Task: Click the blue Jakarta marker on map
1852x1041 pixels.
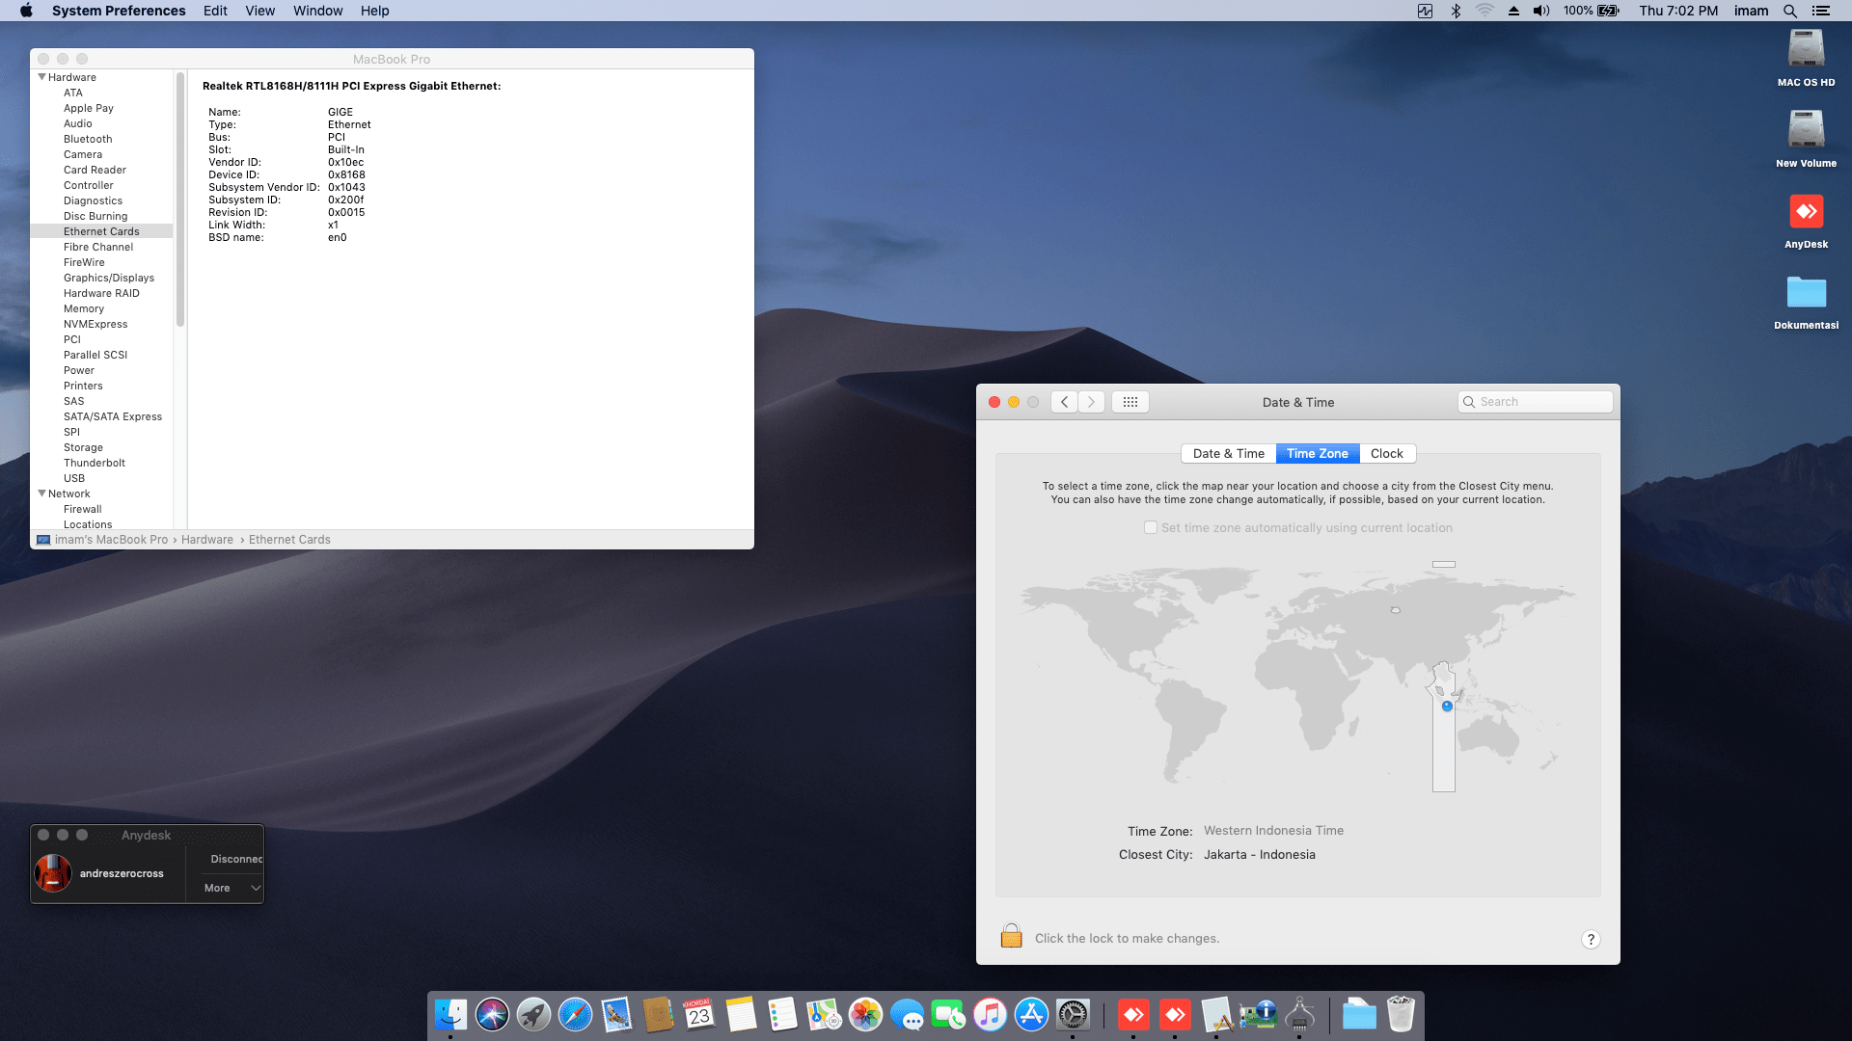Action: pos(1447,707)
